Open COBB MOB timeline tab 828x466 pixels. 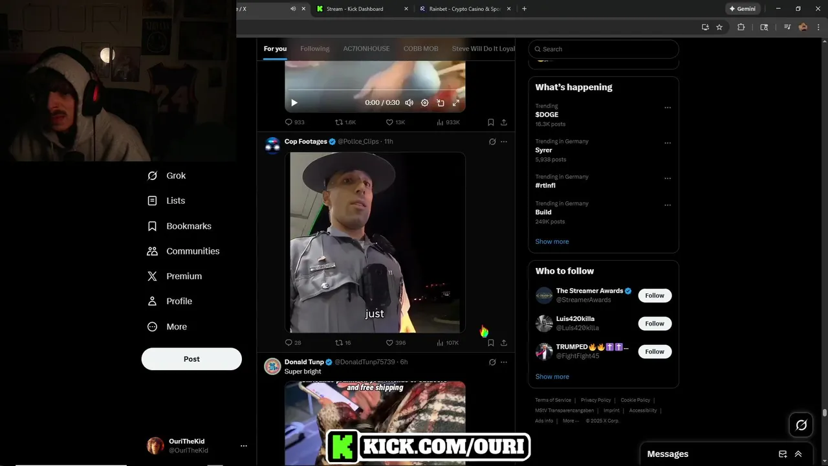421,49
